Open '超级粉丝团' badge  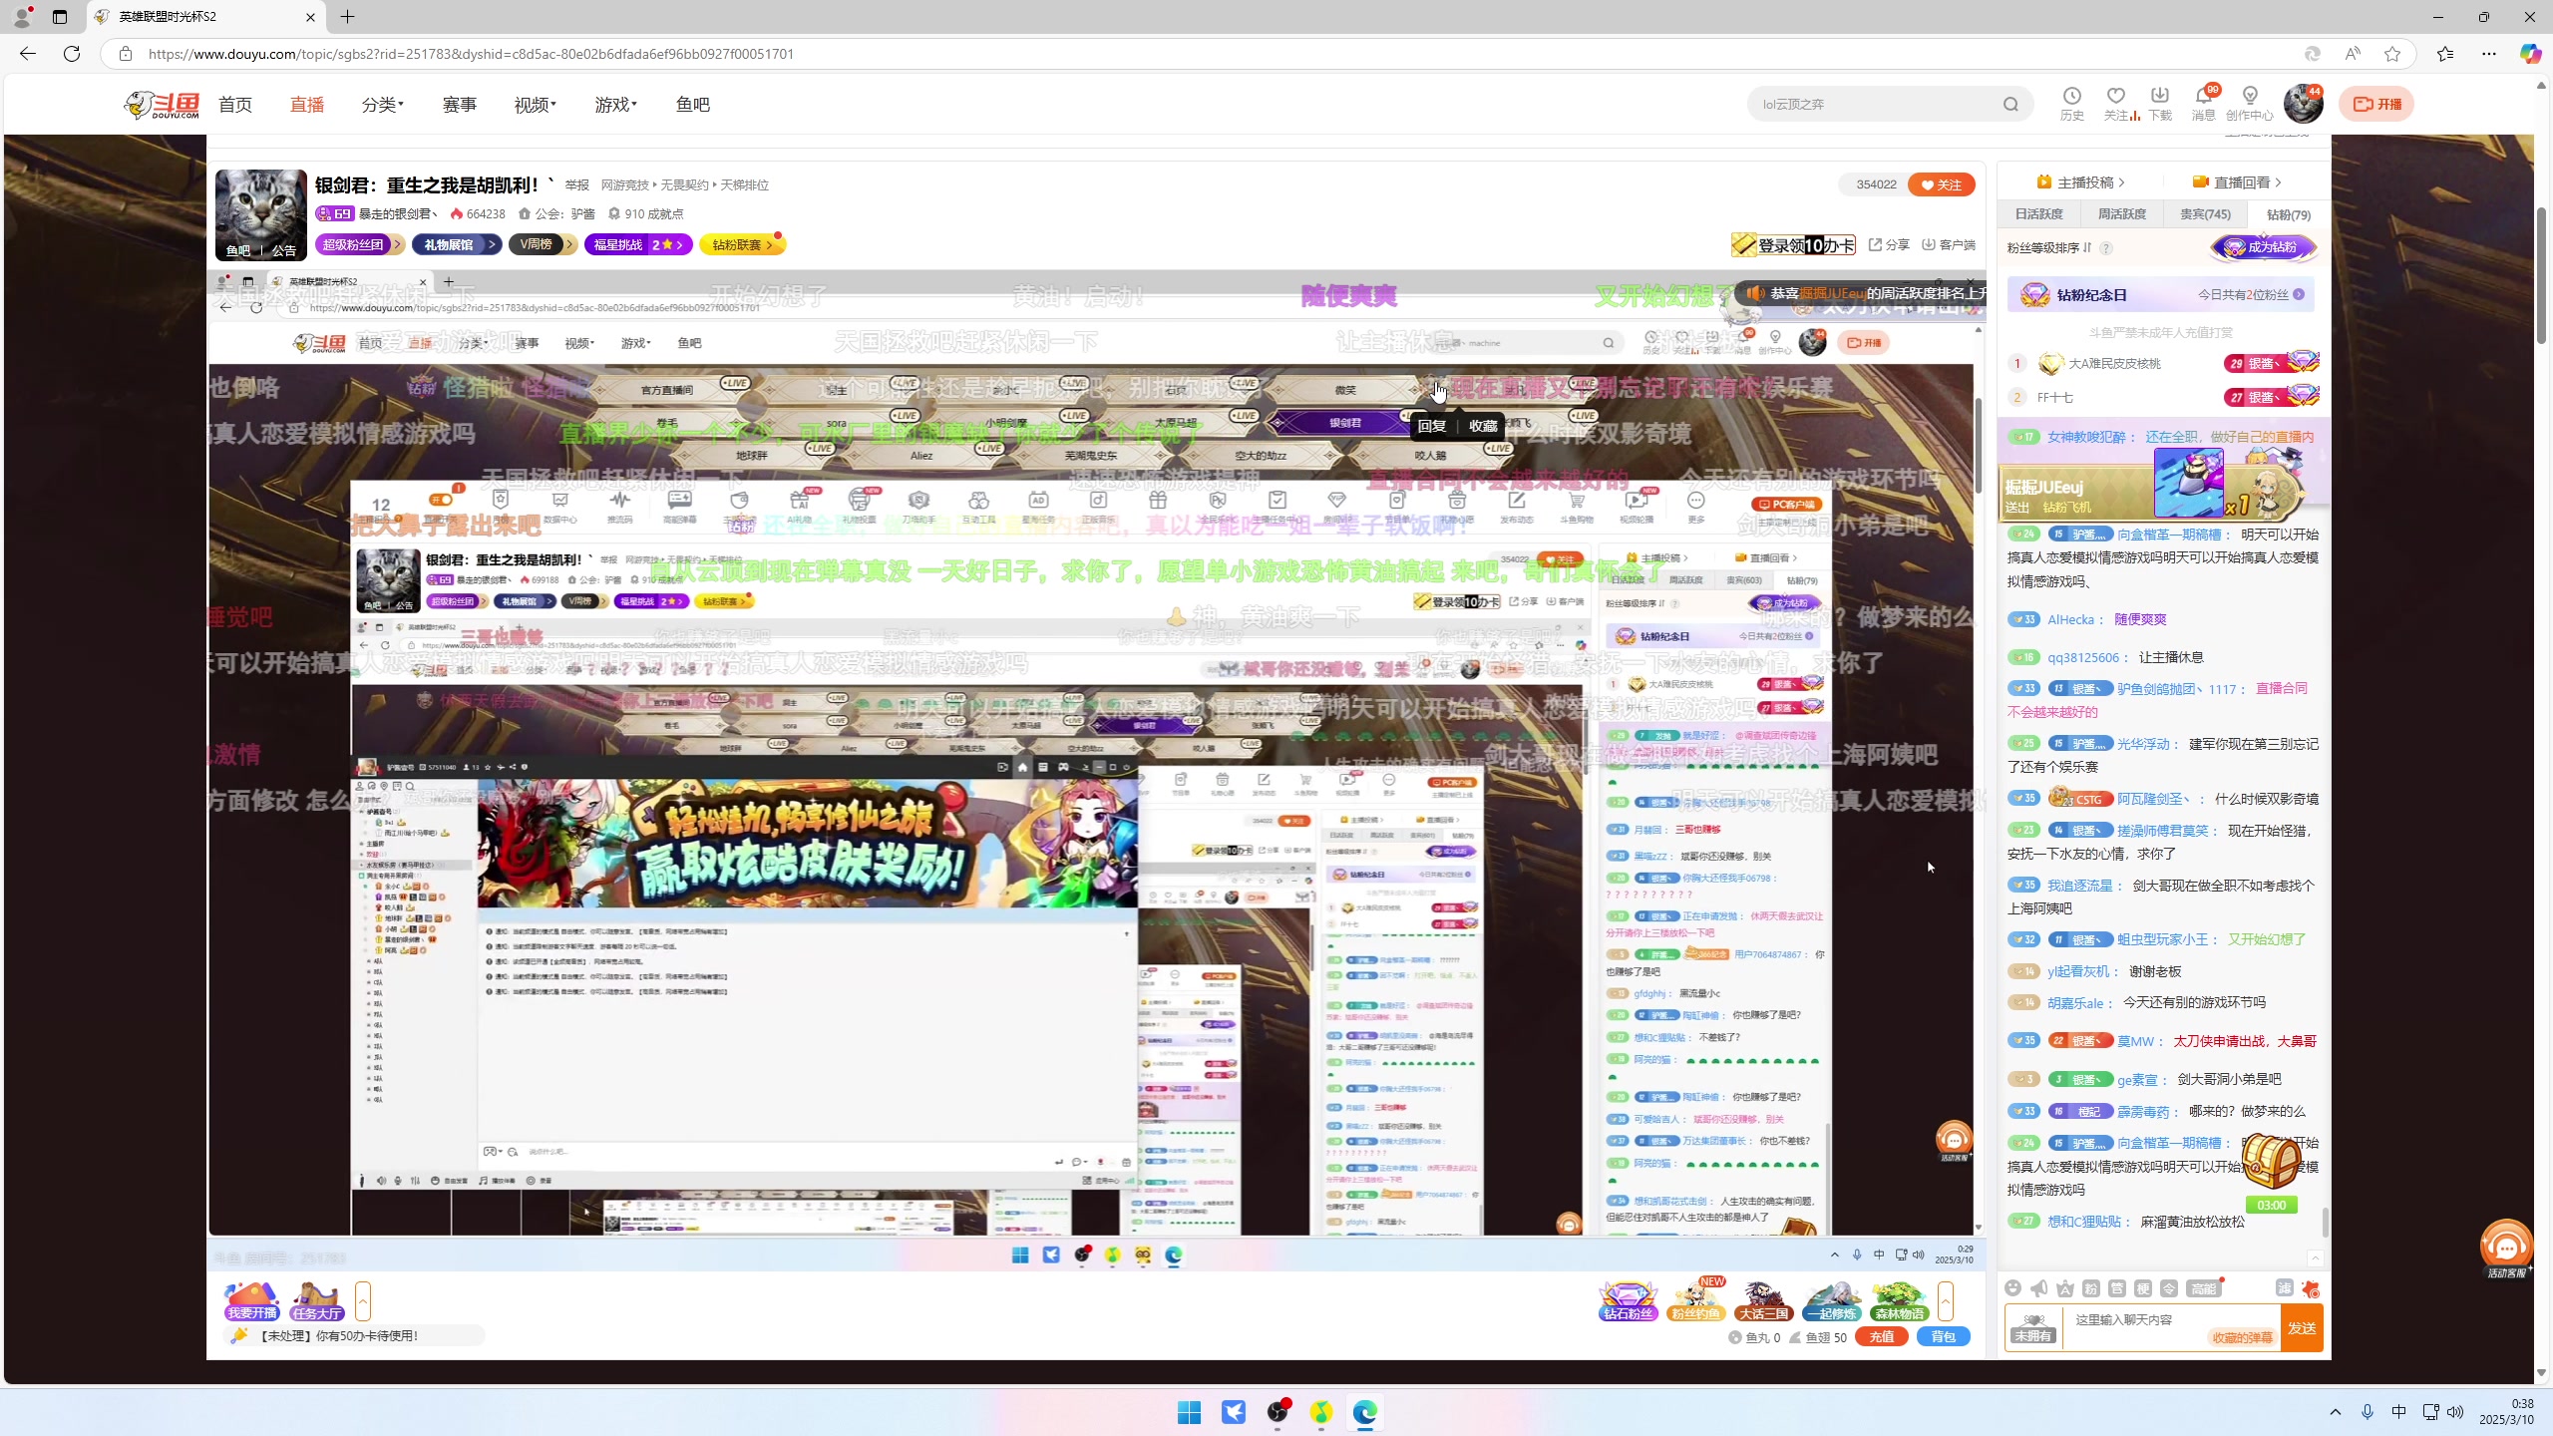pos(359,244)
